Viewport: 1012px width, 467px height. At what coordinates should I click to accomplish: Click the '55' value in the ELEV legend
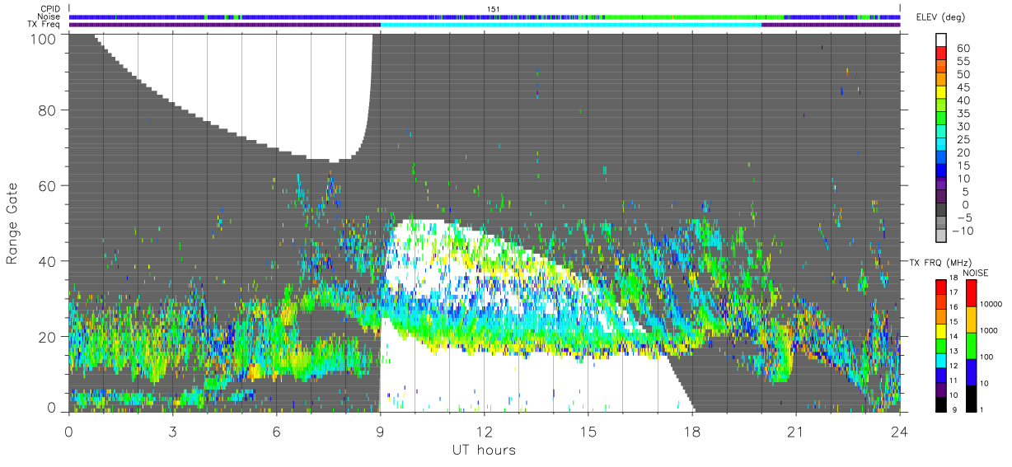tap(962, 62)
